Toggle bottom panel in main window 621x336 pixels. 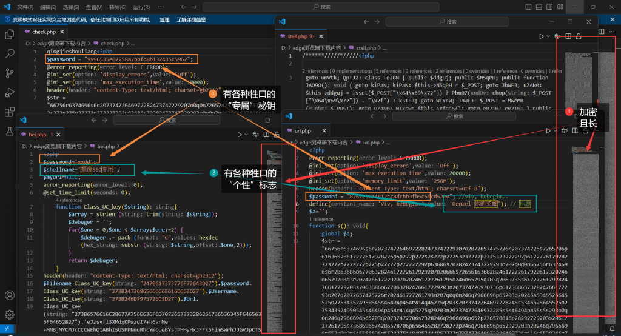pyautogui.click(x=539, y=7)
